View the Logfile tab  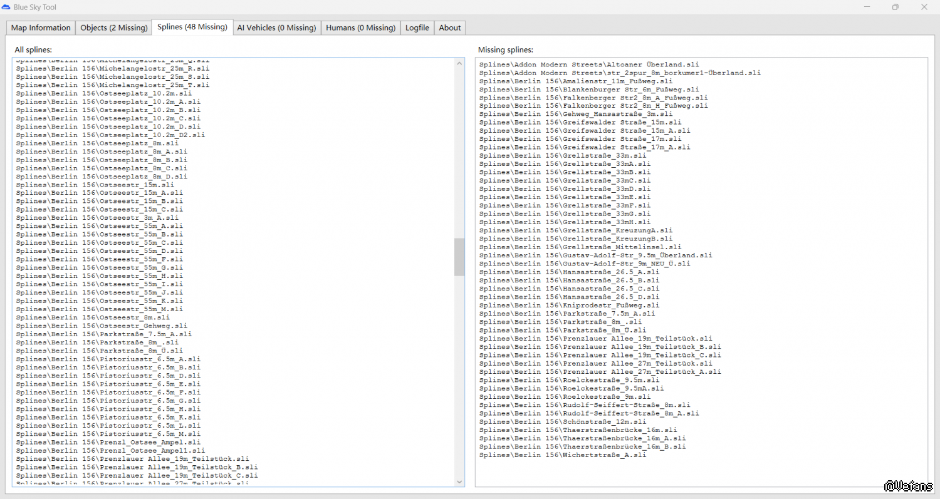click(417, 28)
